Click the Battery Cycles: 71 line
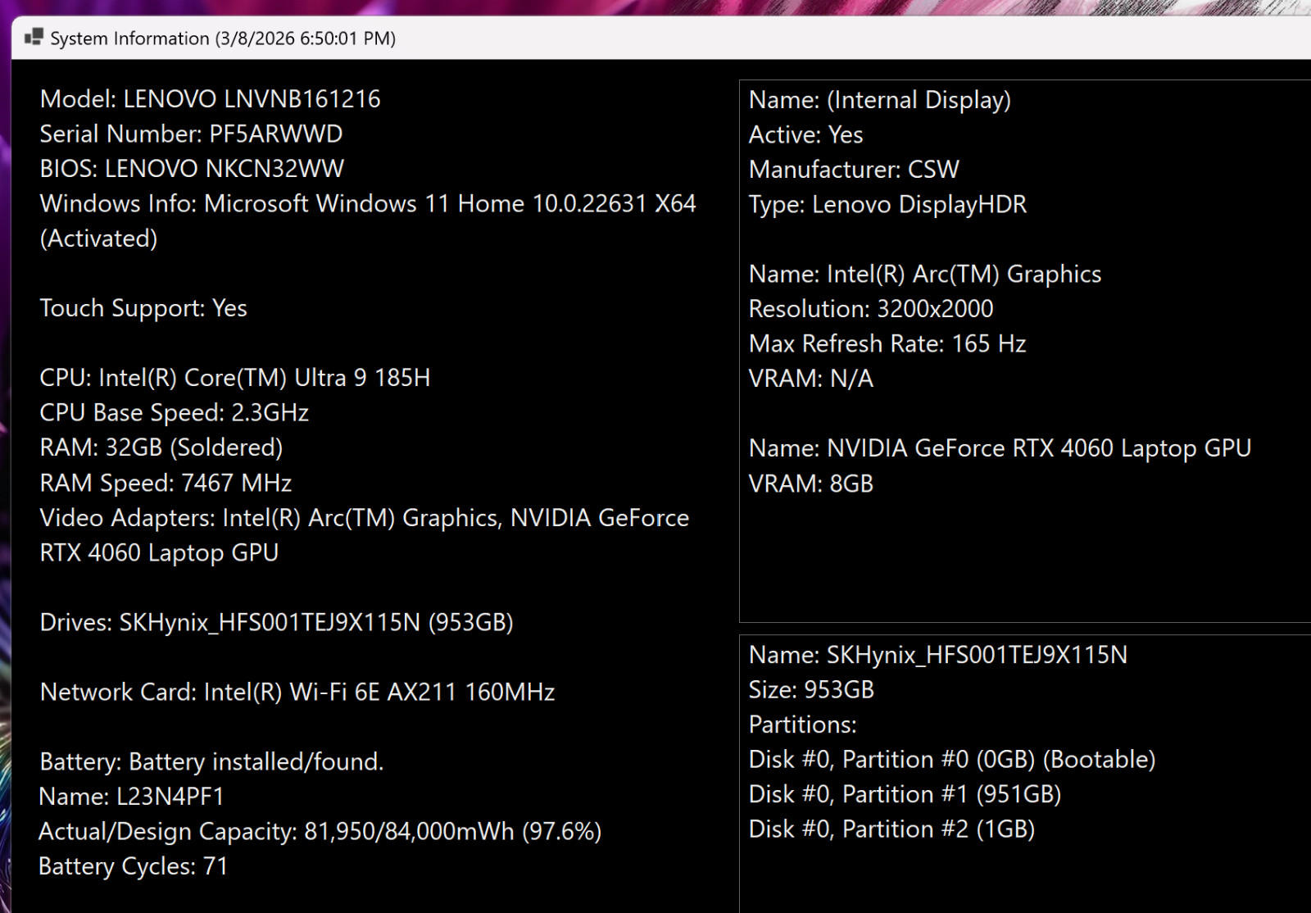Image resolution: width=1311 pixels, height=913 pixels. tap(134, 866)
